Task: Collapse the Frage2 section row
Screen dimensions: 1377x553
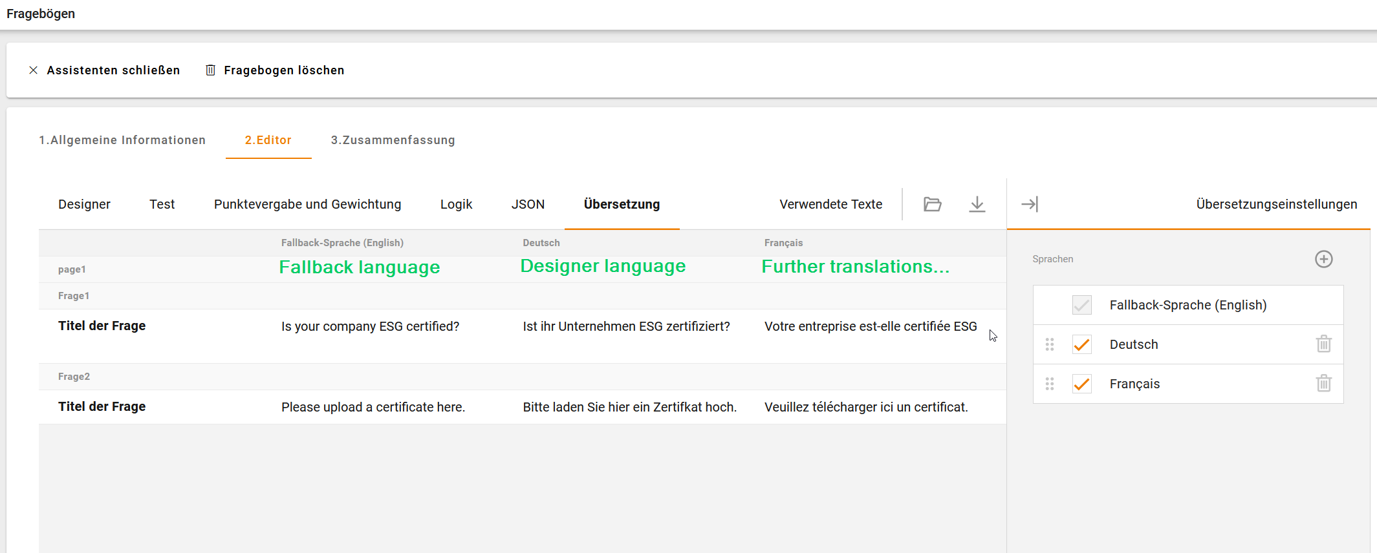Action: coord(74,377)
